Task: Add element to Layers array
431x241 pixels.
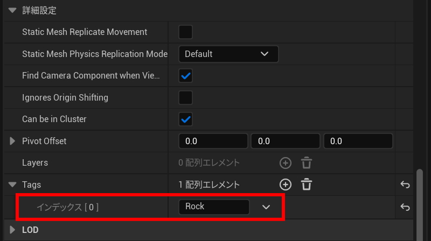Action: 286,162
